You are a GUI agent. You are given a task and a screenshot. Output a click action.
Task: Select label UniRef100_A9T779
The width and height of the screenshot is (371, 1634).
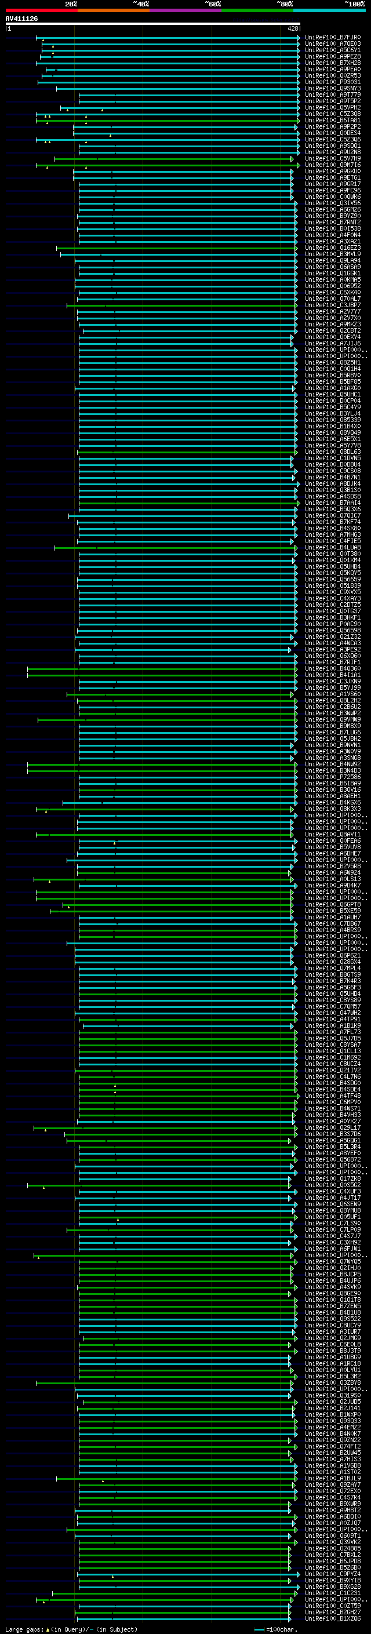click(x=332, y=94)
